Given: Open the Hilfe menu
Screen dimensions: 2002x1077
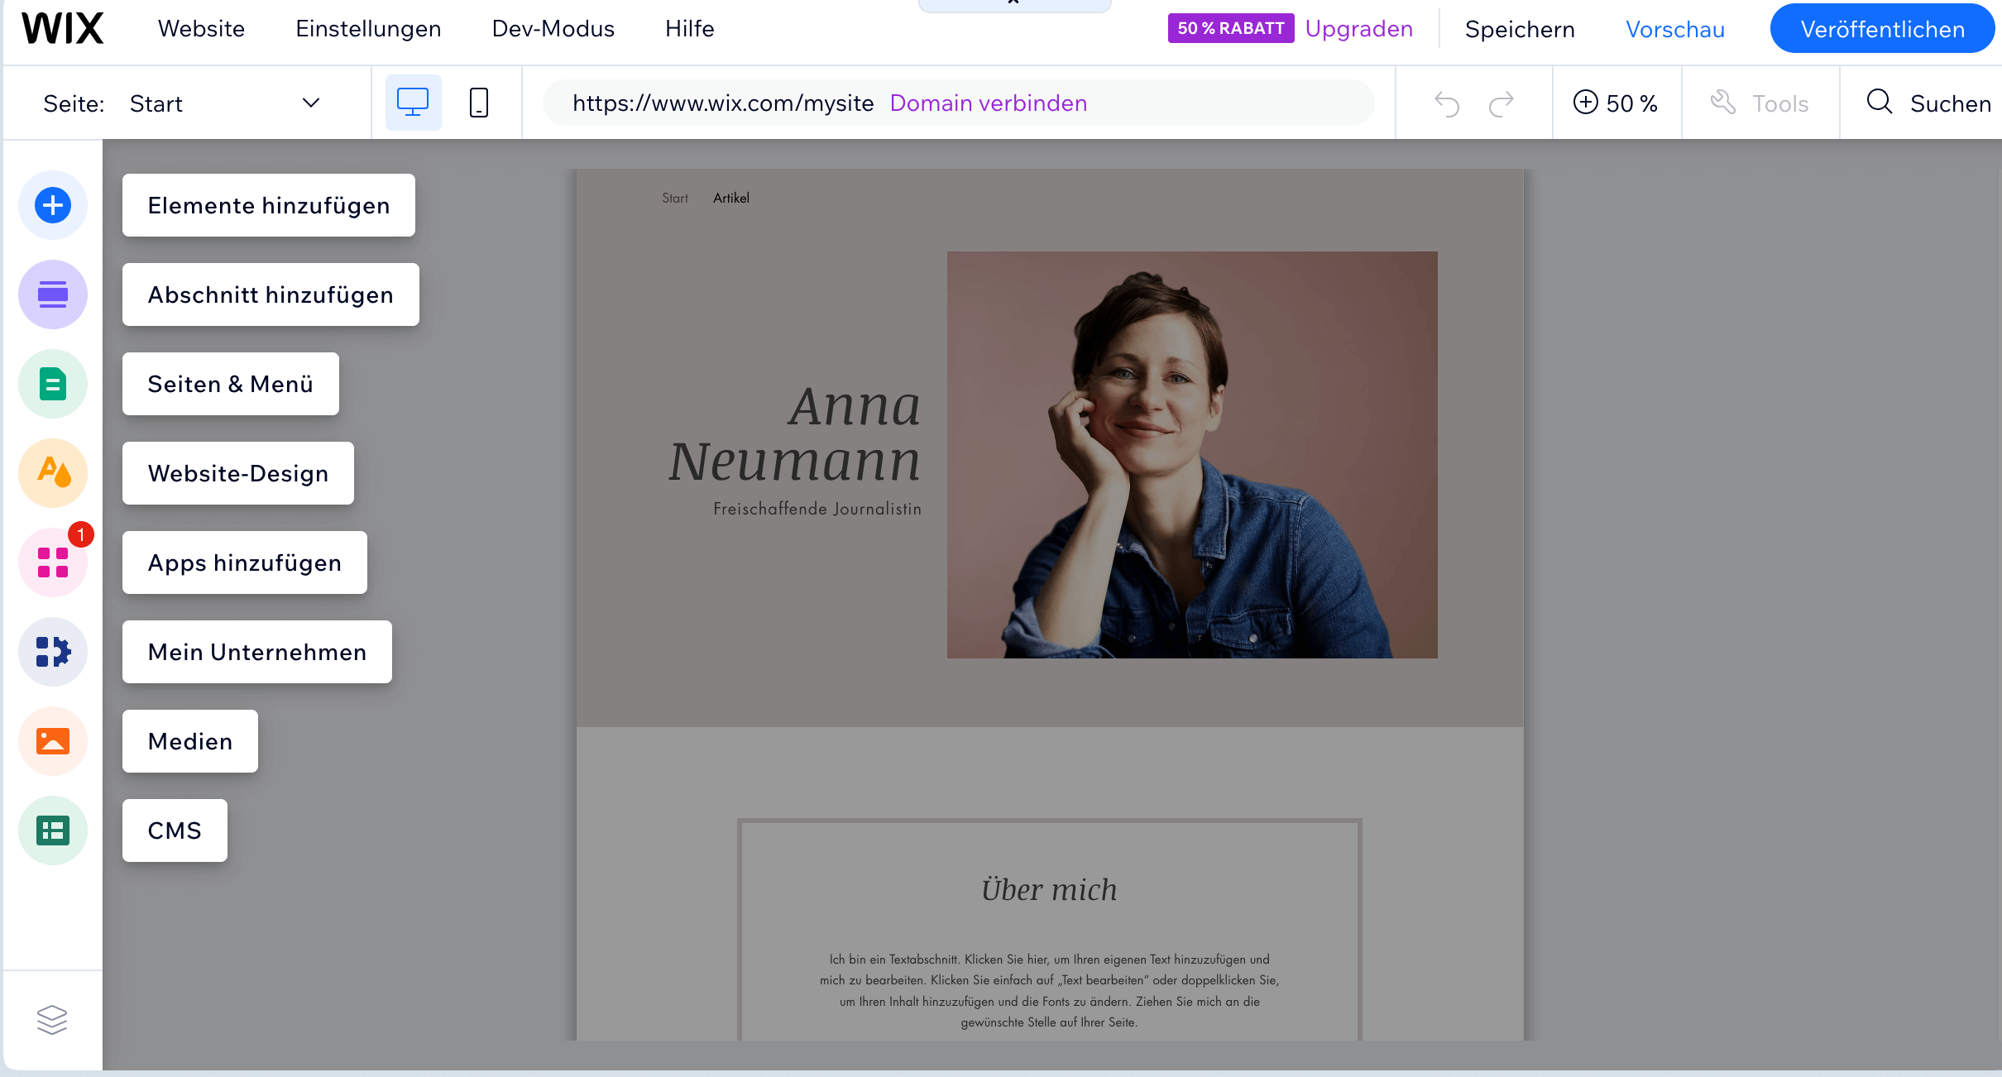Looking at the screenshot, I should click(x=689, y=29).
